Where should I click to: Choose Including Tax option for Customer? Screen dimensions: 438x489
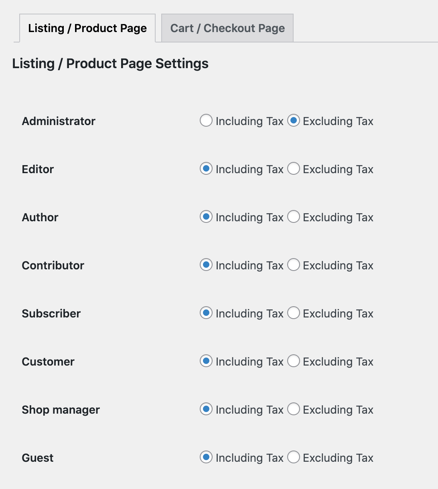[x=206, y=361]
